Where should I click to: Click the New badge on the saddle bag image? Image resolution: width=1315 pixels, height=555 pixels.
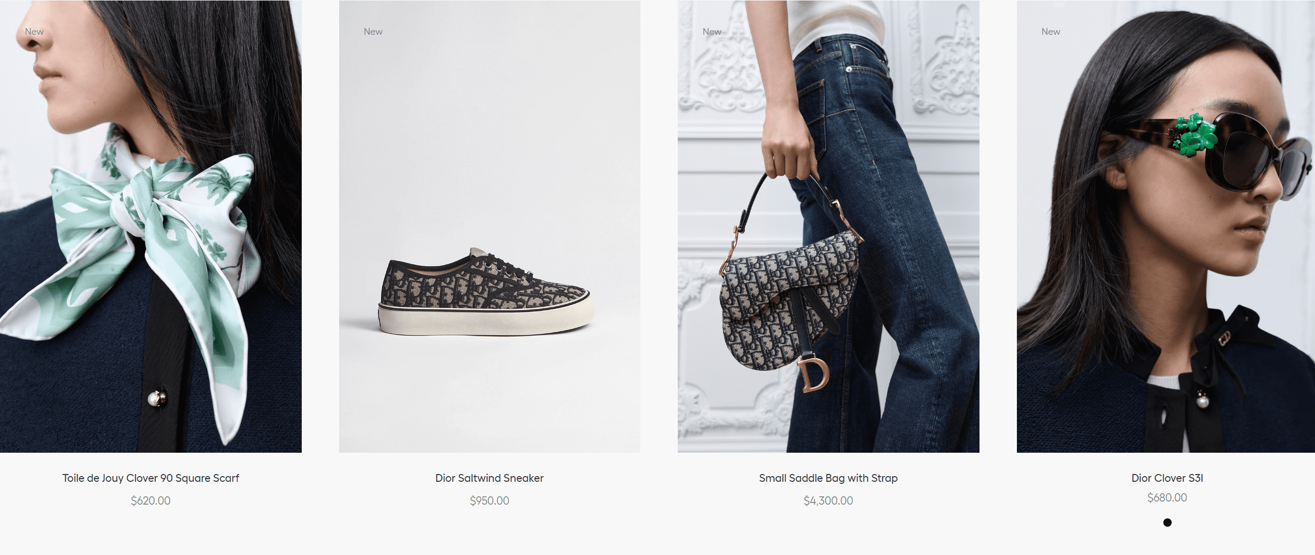coord(712,32)
